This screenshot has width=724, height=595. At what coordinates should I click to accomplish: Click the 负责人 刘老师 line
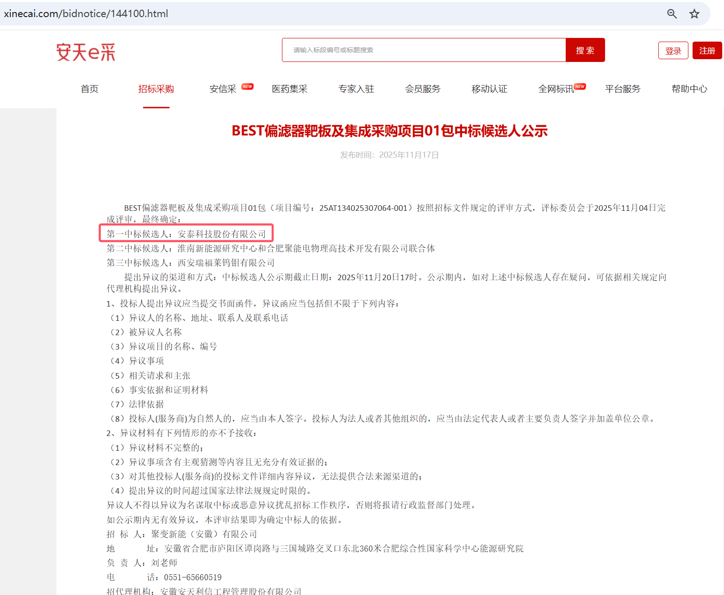(x=142, y=563)
